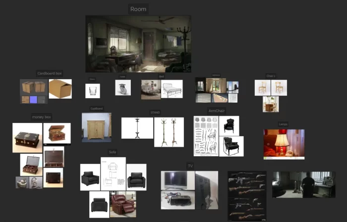Screen dimensions: 347x222
Task: Click the flat screen TV image
Action: pyautogui.click(x=177, y=180)
